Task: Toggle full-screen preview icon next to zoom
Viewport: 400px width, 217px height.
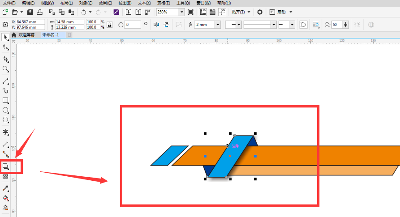Action: [x=190, y=12]
